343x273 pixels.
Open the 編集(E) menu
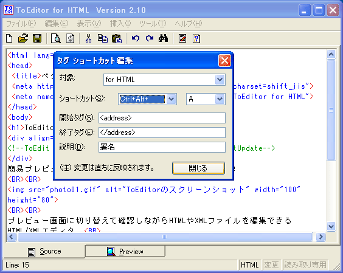point(57,24)
